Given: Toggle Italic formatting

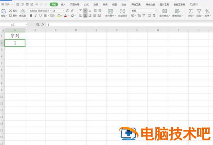Looking at the screenshot, I should coord(36,15).
